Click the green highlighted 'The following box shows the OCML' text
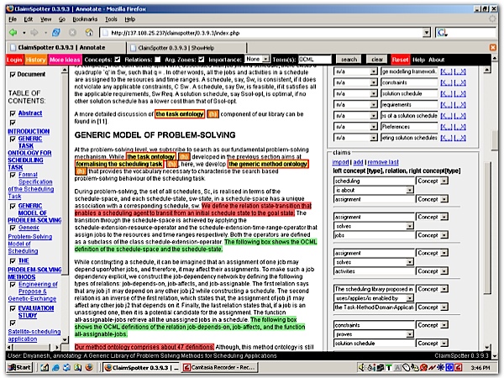Viewport: 504px width, 378px height. [270, 242]
